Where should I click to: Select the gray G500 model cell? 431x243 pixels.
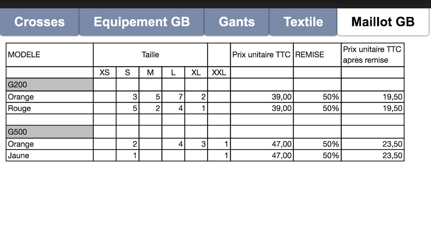[50, 132]
